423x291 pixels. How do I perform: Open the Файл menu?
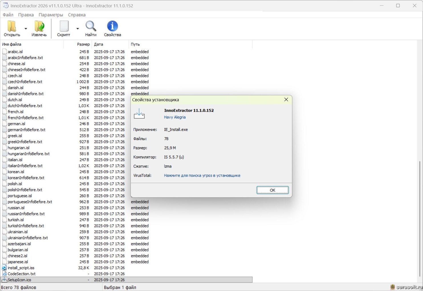pyautogui.click(x=8, y=15)
